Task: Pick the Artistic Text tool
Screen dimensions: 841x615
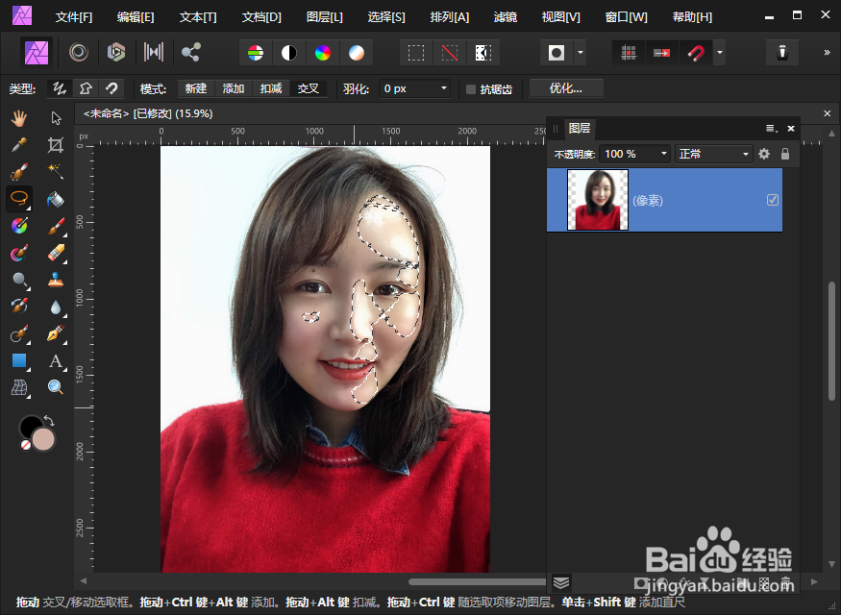Action: [x=55, y=361]
